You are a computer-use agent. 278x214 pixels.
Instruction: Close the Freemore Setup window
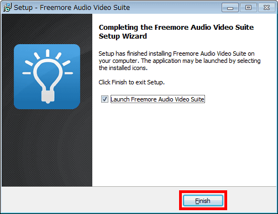pos(266,8)
